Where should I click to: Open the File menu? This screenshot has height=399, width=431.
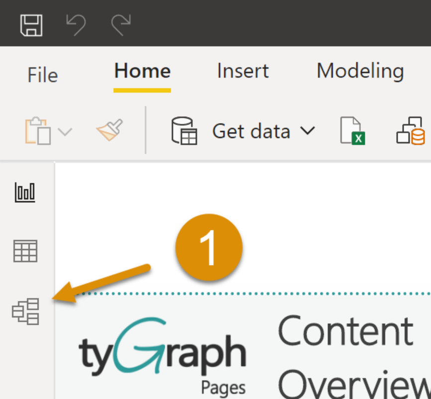click(x=43, y=75)
